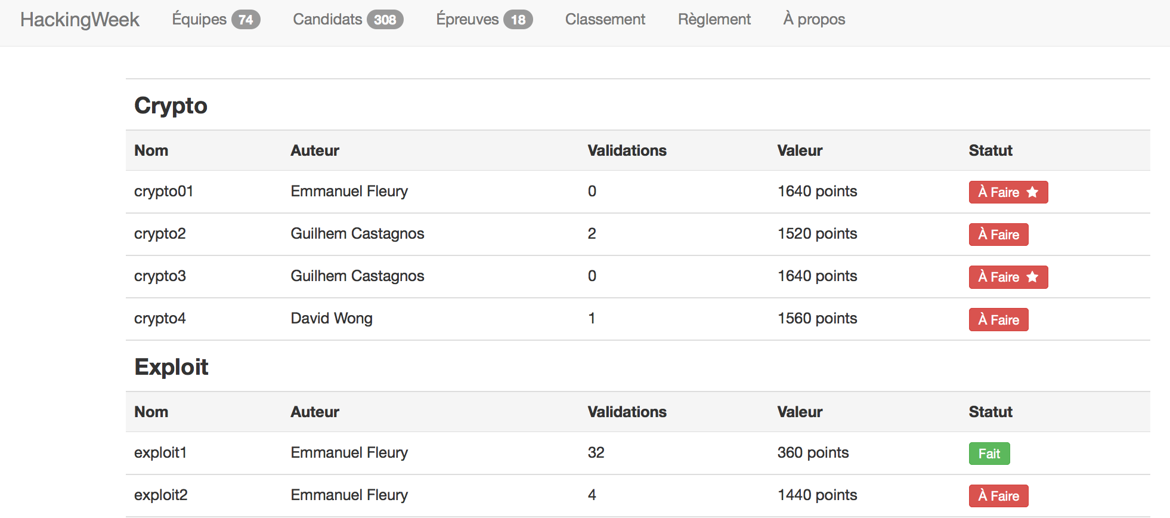Click the green Fait button for exploit1
The width and height of the screenshot is (1170, 518).
[989, 454]
